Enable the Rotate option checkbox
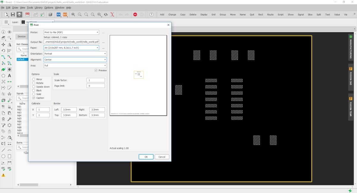357x193 pixels. pyautogui.click(x=34, y=83)
